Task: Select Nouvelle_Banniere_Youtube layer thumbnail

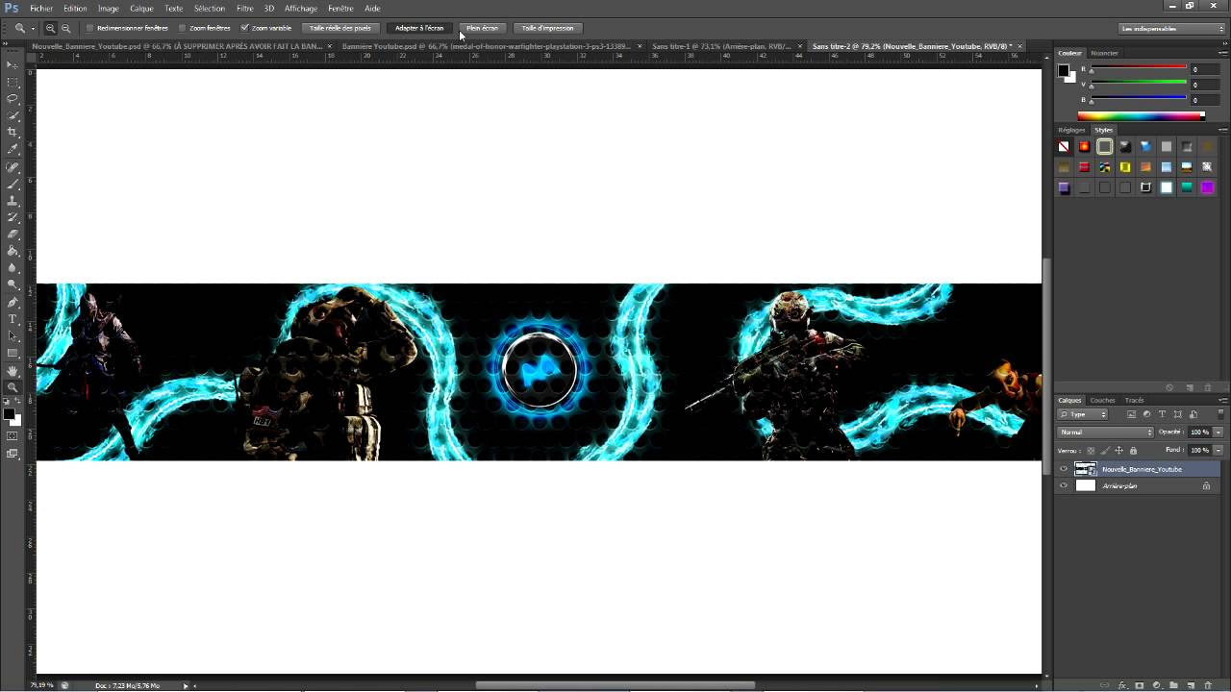Action: [x=1086, y=469]
